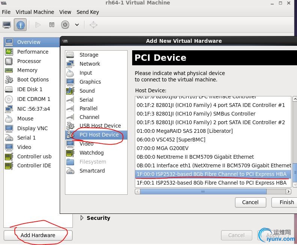Image resolution: width=297 pixels, height=245 pixels.
Task: Select the Controller usb card icon
Action: [x=9, y=156]
